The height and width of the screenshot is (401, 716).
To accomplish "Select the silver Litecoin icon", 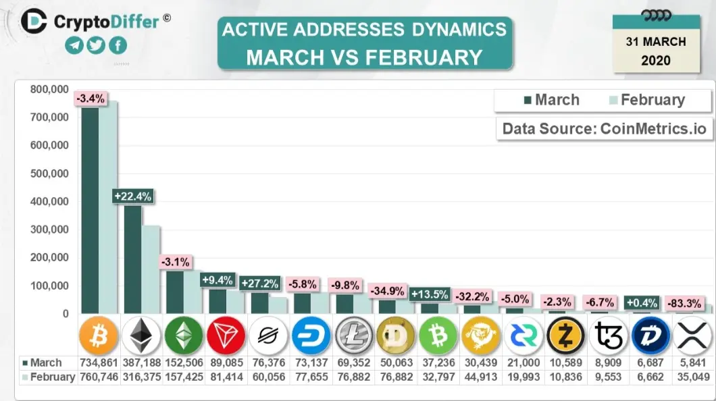I will click(353, 336).
